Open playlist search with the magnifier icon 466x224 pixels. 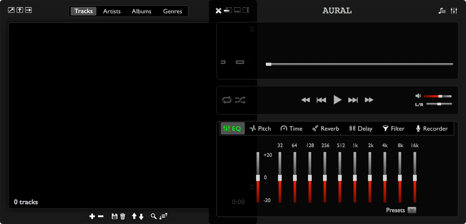click(154, 216)
